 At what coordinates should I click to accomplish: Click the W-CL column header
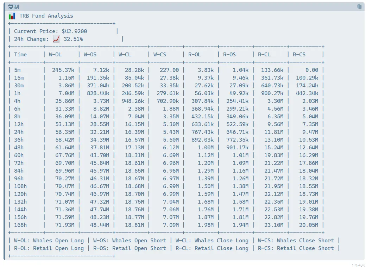point(125,55)
